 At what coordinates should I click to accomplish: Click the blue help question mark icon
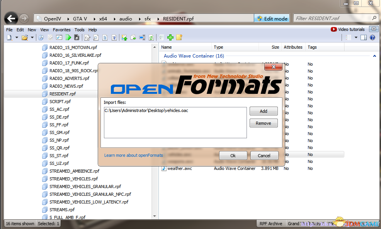click(372, 37)
